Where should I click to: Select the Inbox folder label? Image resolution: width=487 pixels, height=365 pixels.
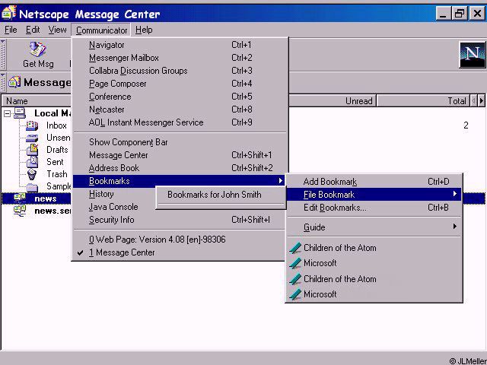pos(56,125)
